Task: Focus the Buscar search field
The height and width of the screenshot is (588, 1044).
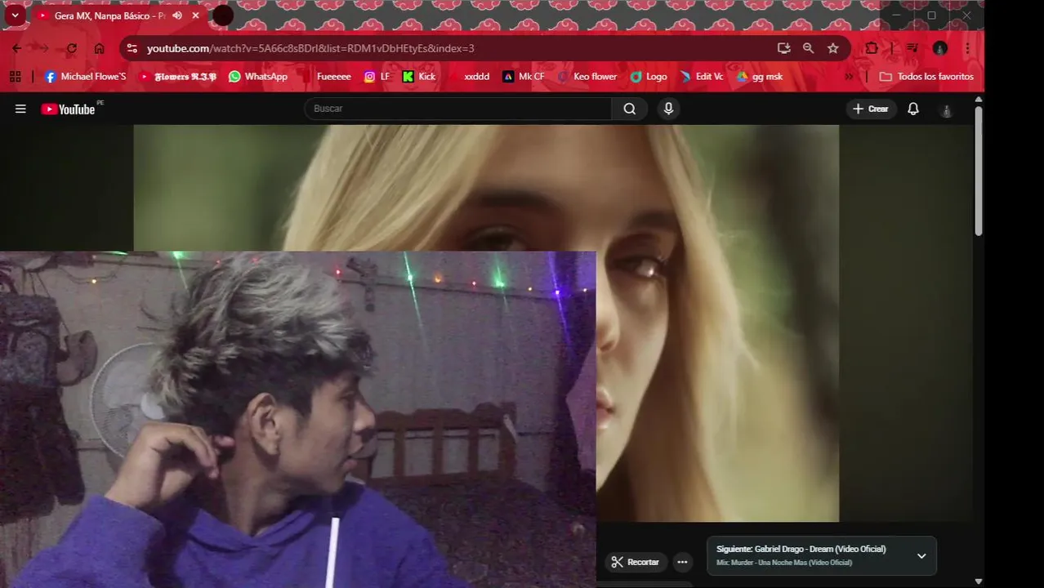Action: (458, 109)
